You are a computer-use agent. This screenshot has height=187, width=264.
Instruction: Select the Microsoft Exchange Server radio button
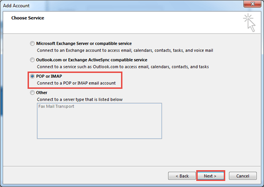tap(32, 43)
